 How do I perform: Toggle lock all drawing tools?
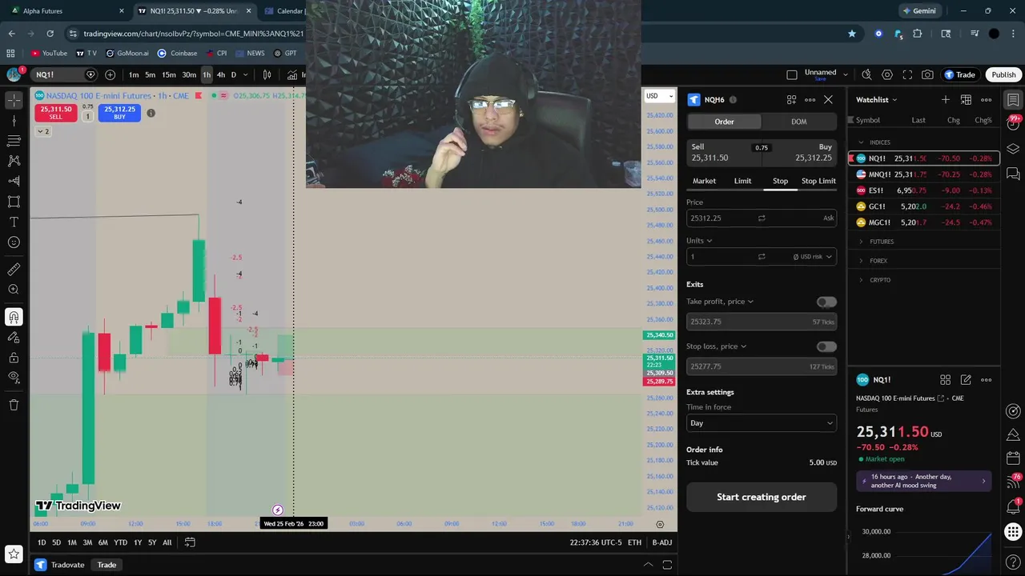tap(14, 358)
